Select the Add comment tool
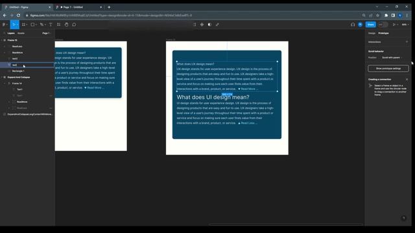 click(74, 25)
